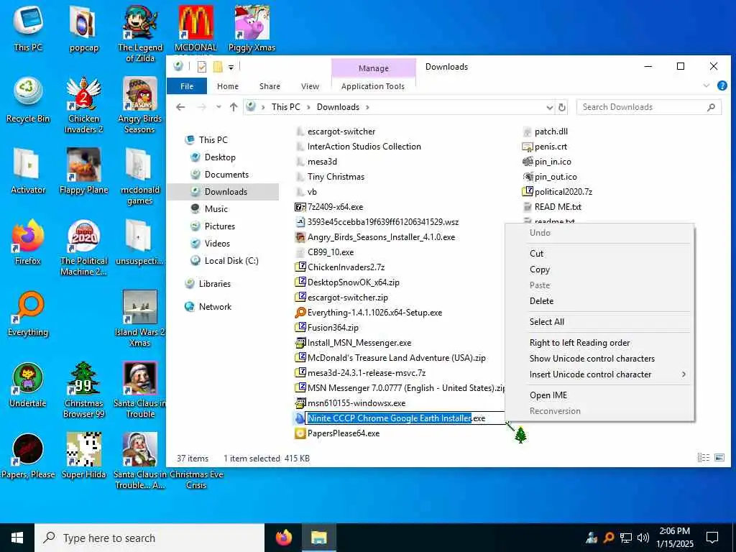Select The Legend of Zilda shortcut
Viewport: 736px width, 552px height.
(x=140, y=33)
